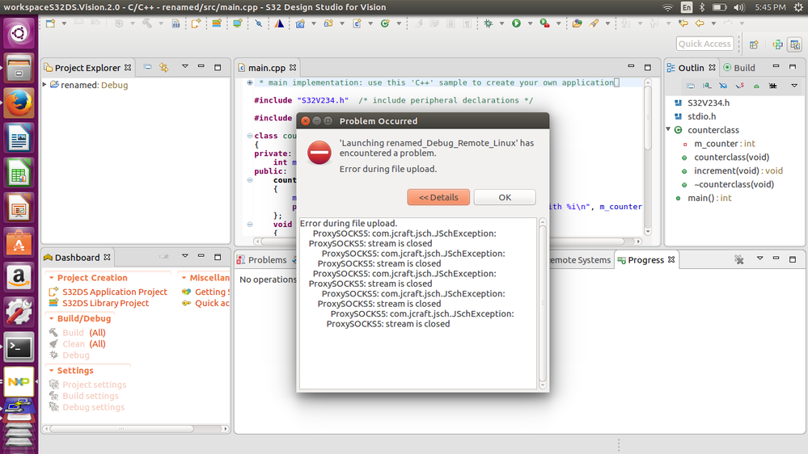This screenshot has width=808, height=454.
Task: Switch to the main.cpp editor tab
Action: click(266, 68)
